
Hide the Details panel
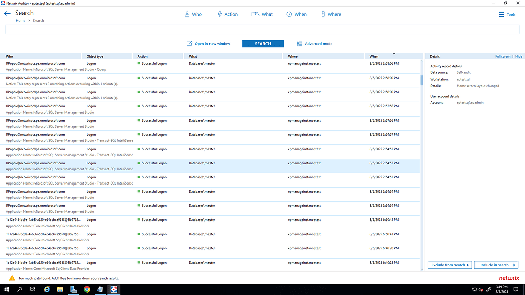[518, 56]
